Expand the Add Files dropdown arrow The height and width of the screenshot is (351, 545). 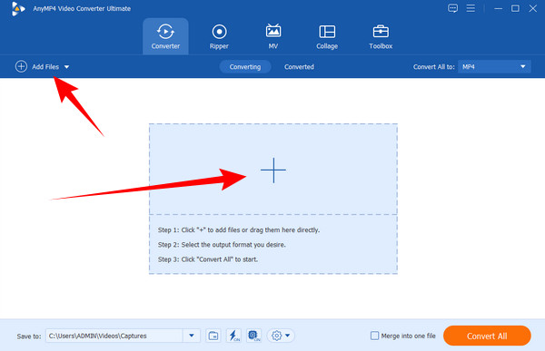[66, 66]
